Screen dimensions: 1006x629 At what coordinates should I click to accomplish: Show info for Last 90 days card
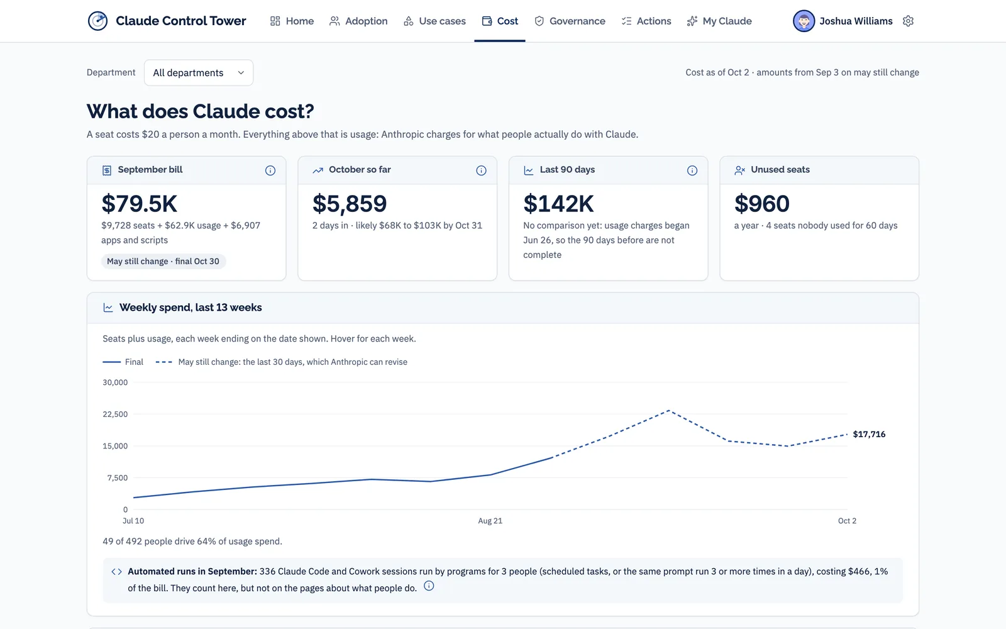click(x=692, y=170)
